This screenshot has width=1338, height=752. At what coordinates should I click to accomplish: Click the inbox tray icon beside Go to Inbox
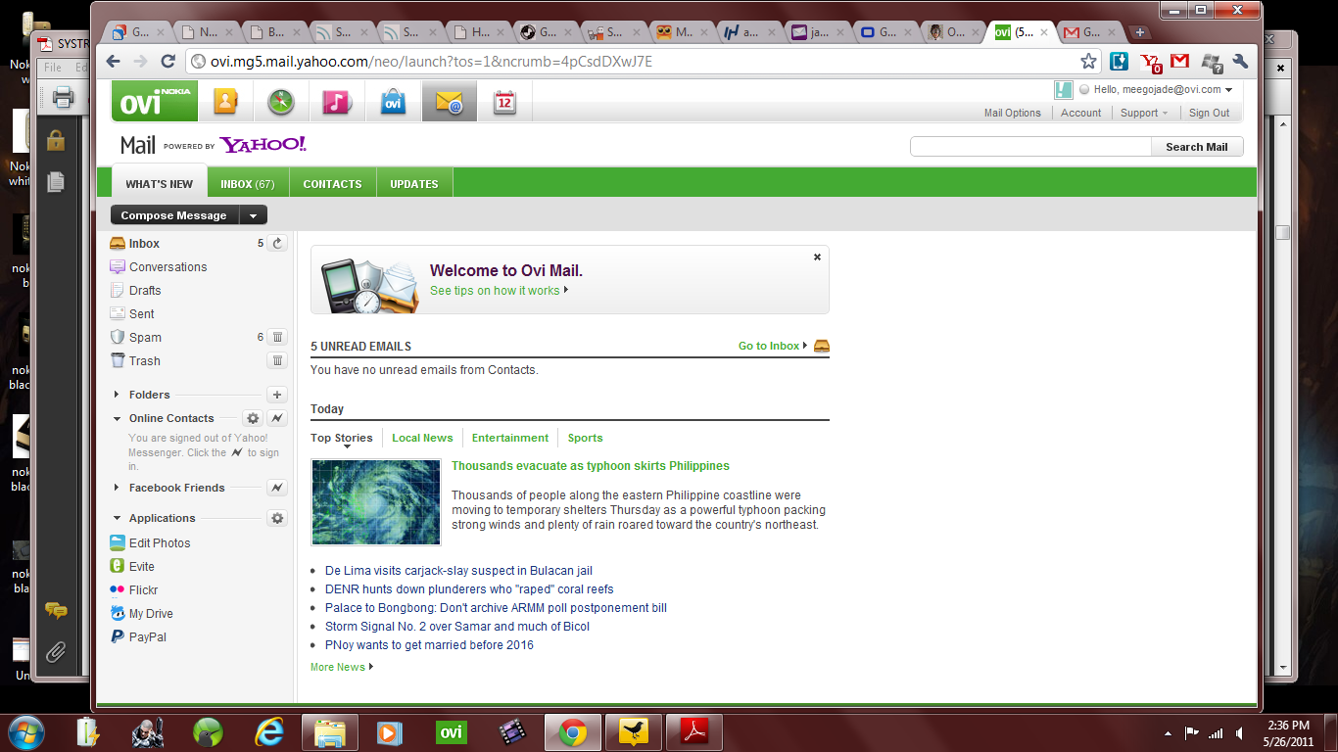click(x=822, y=346)
